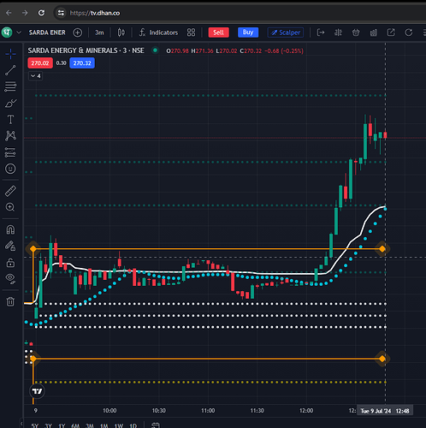Click the red 270.02 sell price tag

40,63
